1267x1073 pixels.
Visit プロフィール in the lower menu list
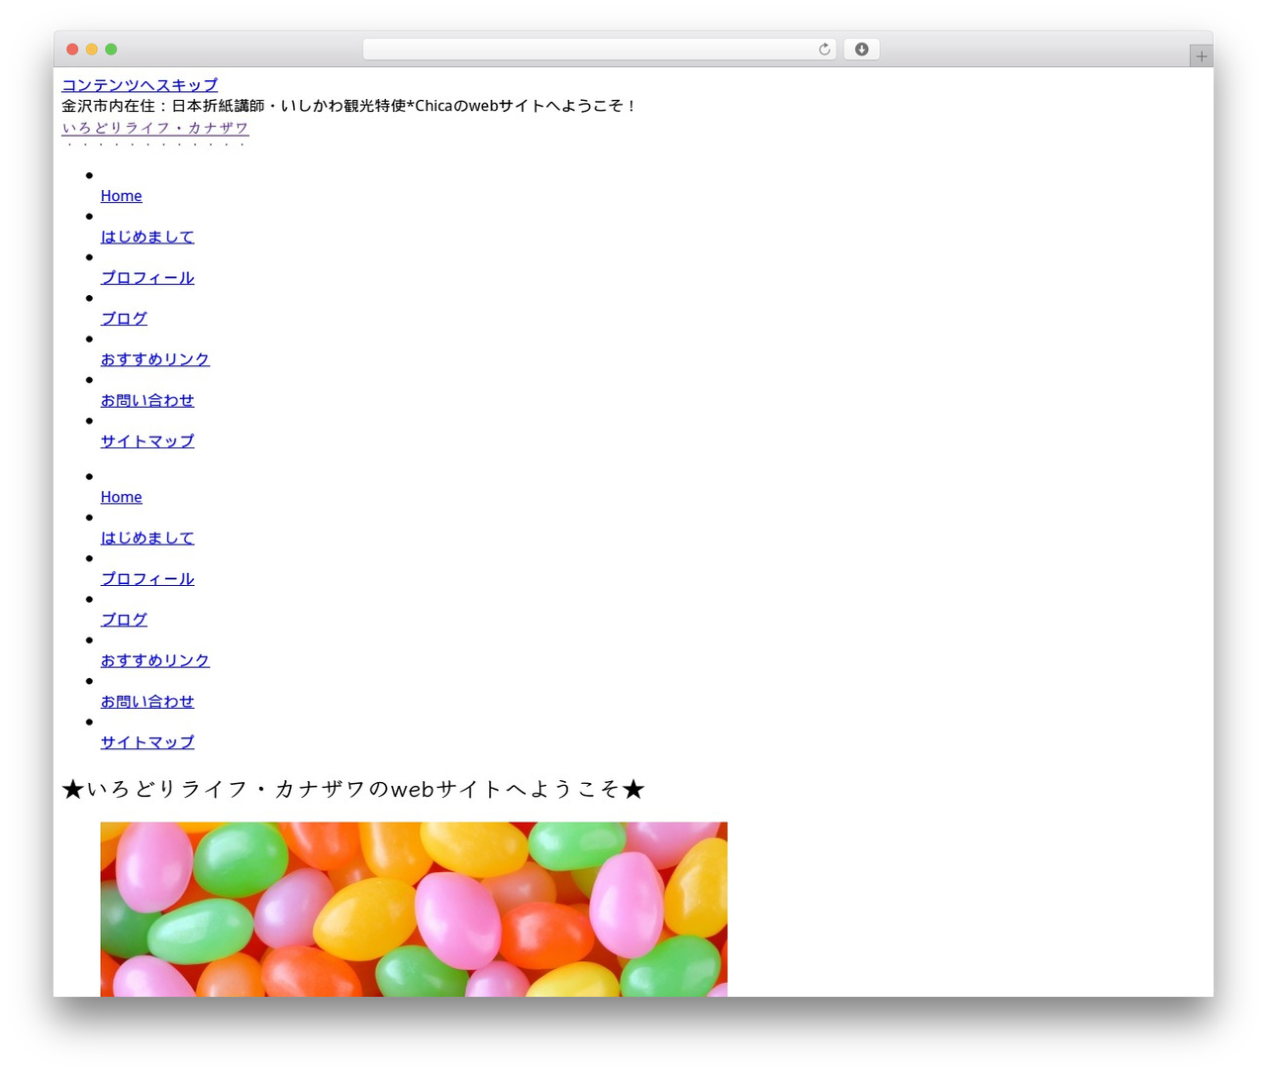click(x=147, y=578)
